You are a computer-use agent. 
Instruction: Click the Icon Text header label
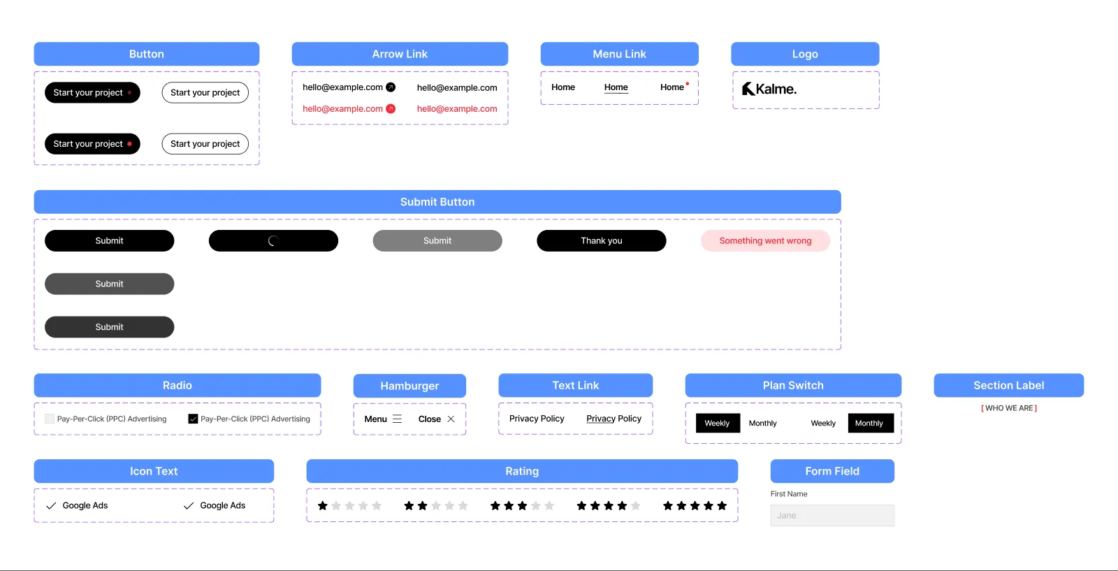pyautogui.click(x=154, y=471)
